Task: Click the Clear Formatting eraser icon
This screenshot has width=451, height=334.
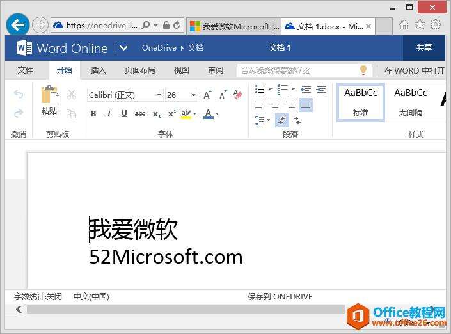Action: tap(238, 95)
